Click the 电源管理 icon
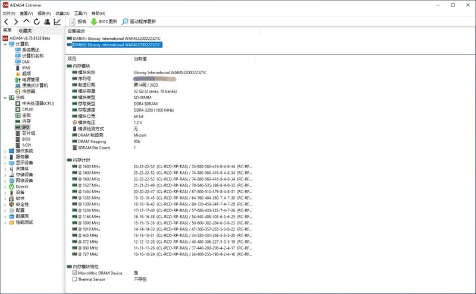Screen dimensions: 476x294 click(x=18, y=80)
